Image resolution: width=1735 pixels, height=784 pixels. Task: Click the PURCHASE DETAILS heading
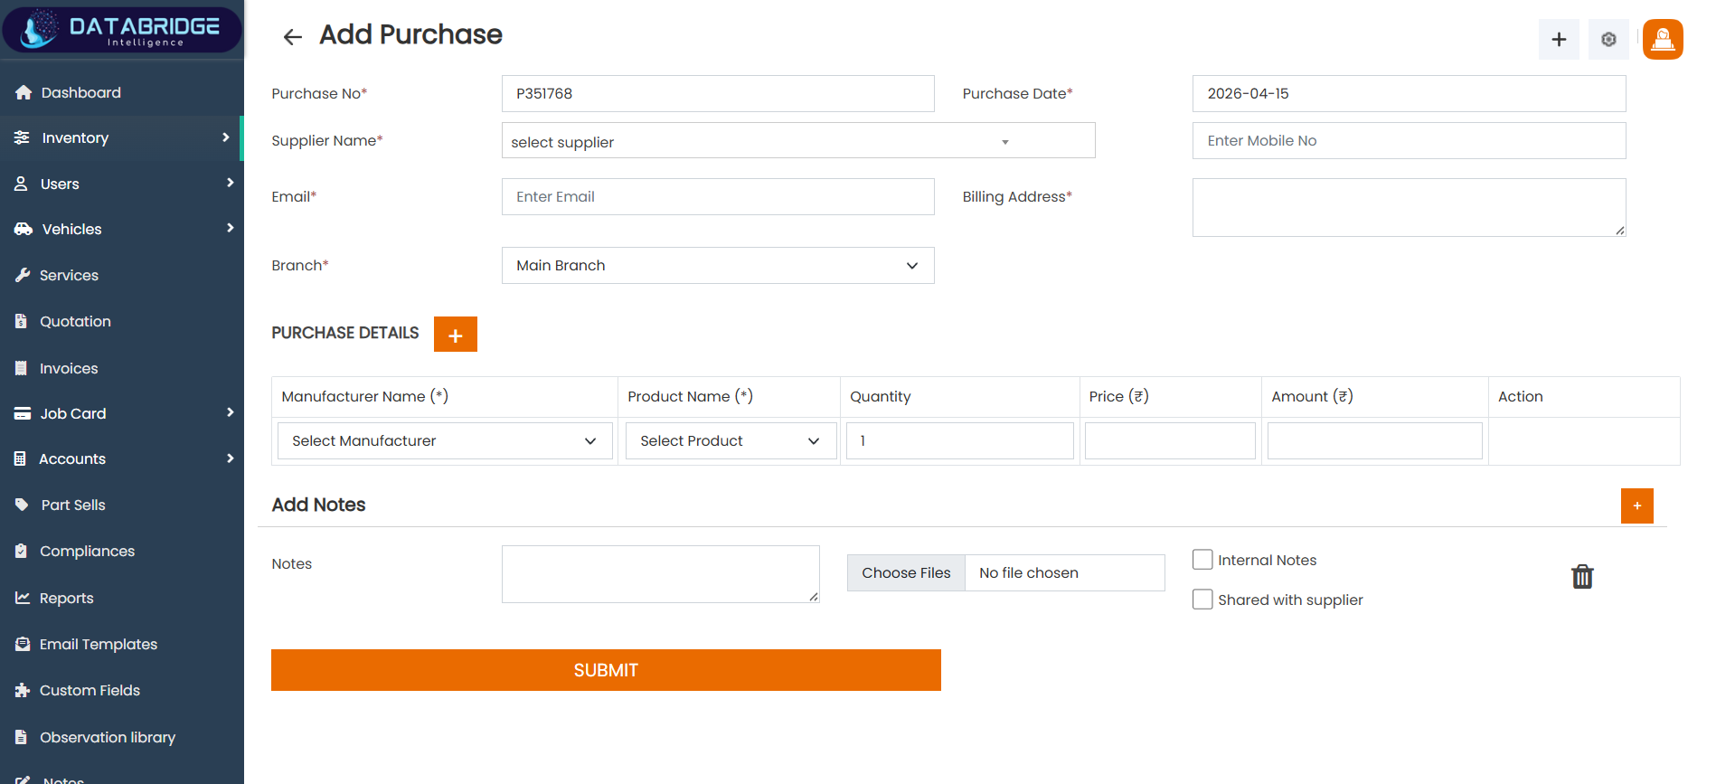(x=345, y=333)
